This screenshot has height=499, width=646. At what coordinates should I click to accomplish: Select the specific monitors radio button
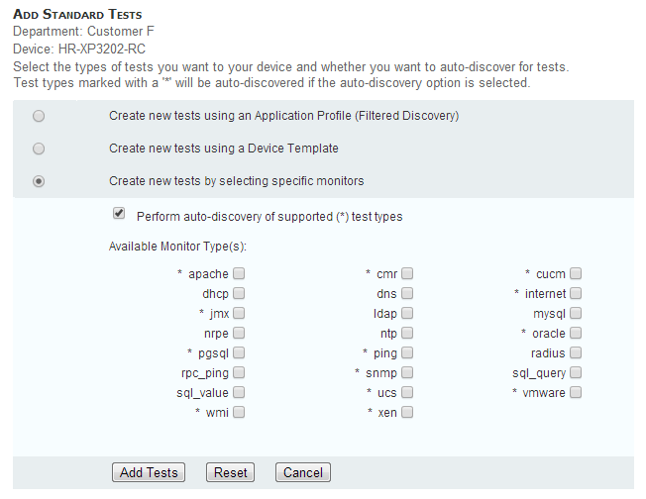point(39,181)
